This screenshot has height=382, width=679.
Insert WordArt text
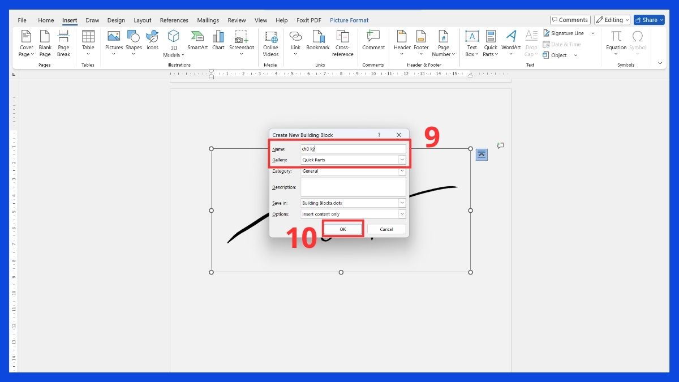(511, 44)
